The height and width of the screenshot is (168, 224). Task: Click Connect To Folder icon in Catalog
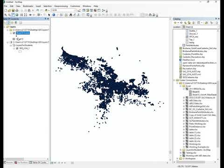[x=206, y=23]
